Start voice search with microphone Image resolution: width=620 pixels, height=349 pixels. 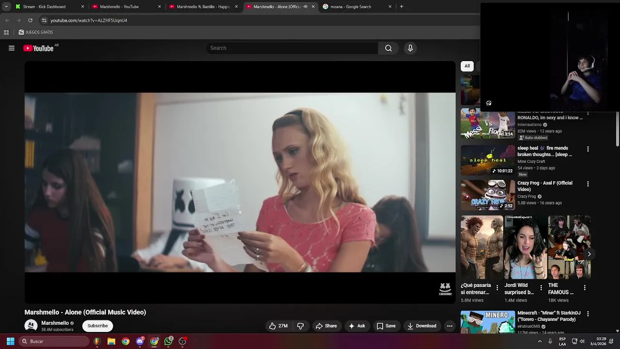pos(410,48)
